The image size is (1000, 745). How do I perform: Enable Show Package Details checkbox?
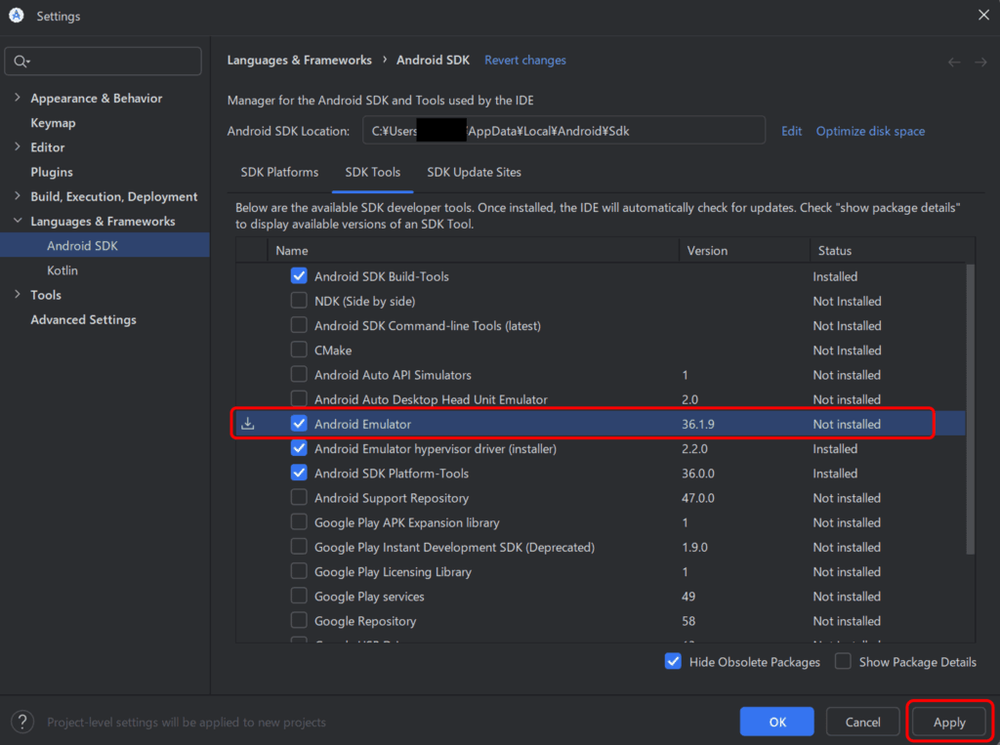point(843,661)
